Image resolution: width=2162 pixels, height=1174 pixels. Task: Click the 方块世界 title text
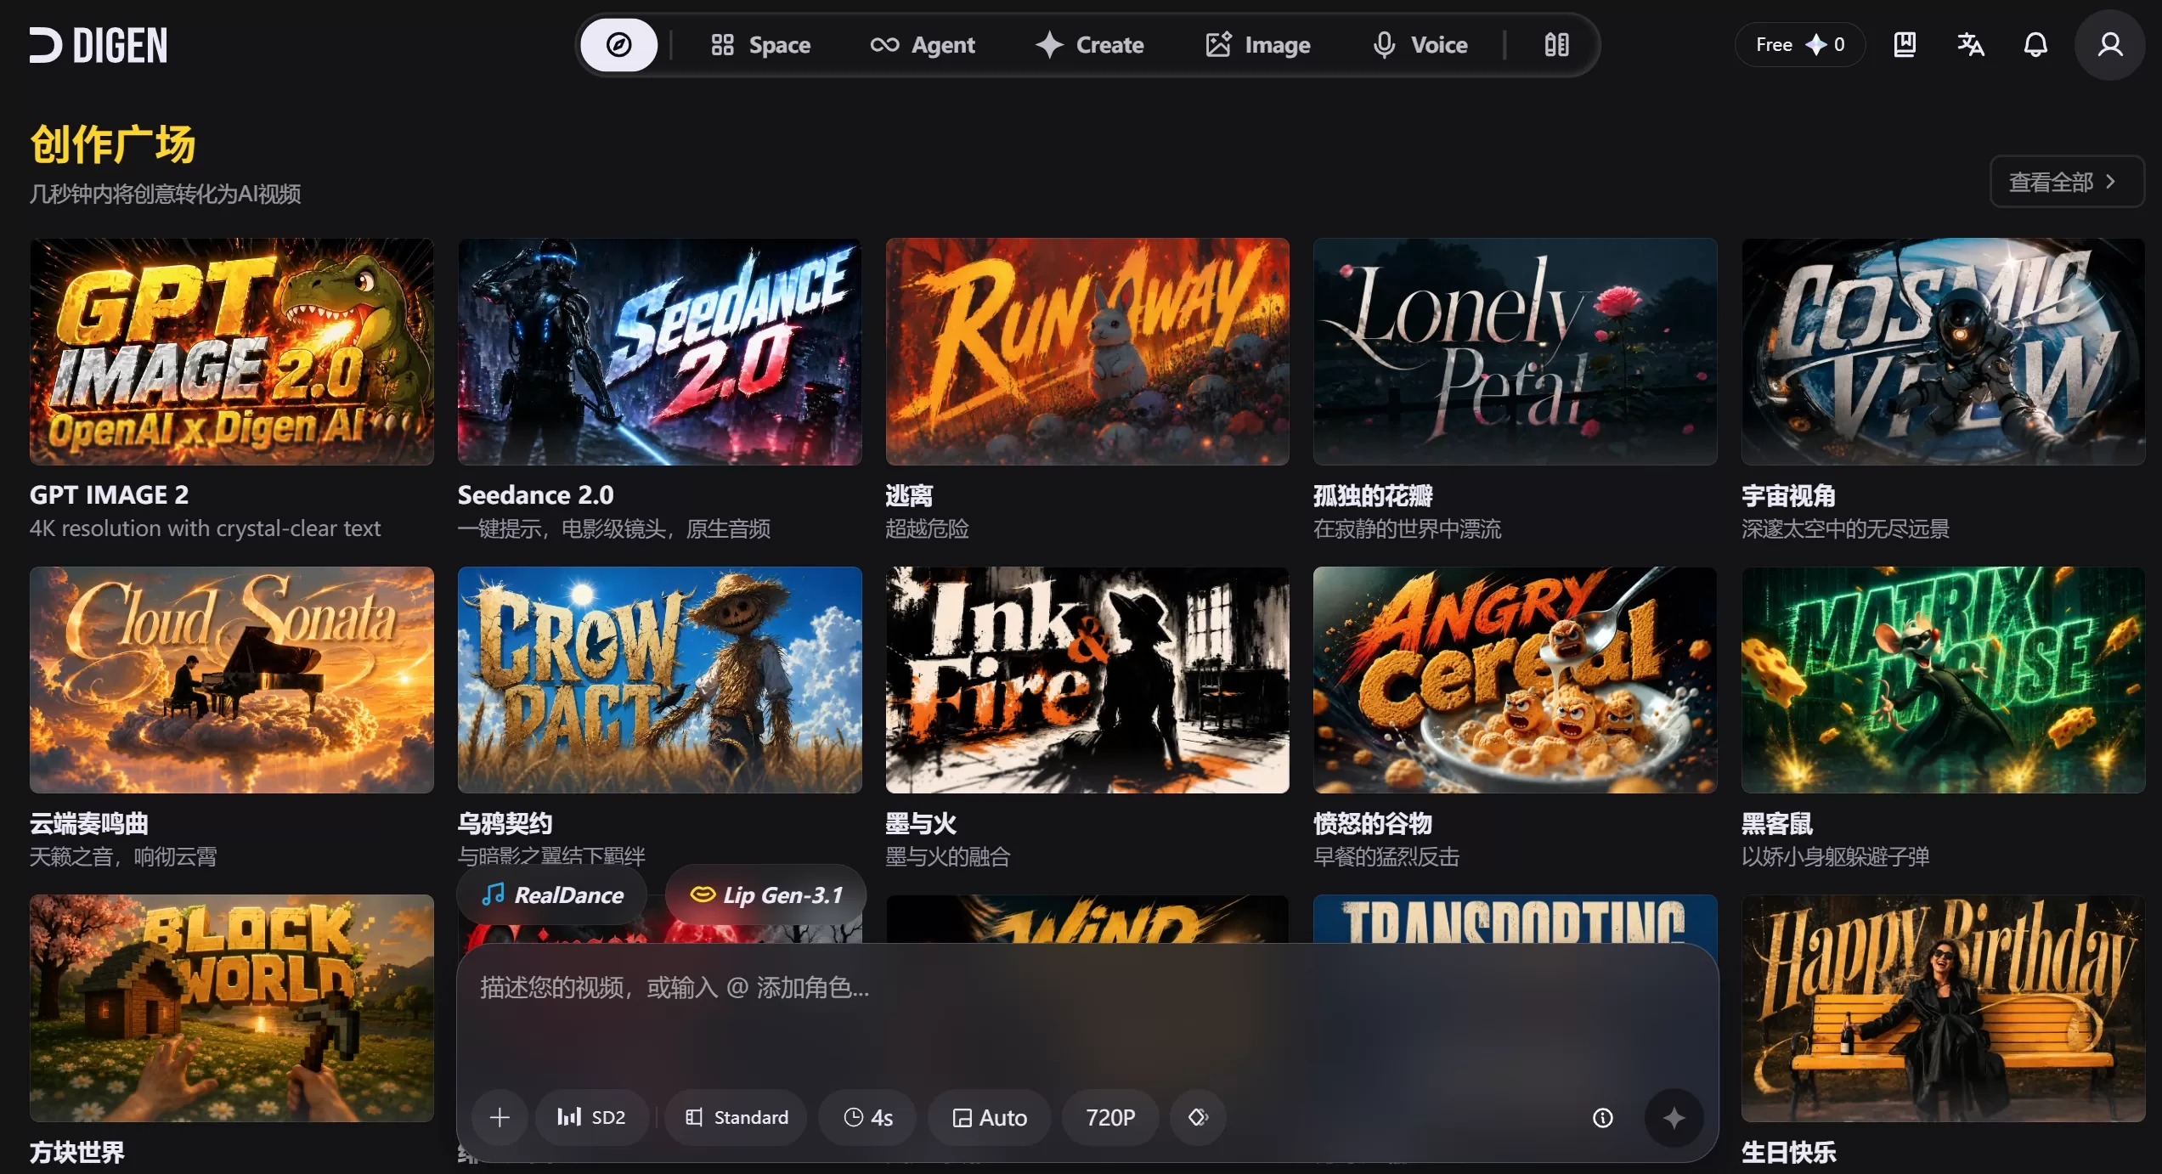77,1152
